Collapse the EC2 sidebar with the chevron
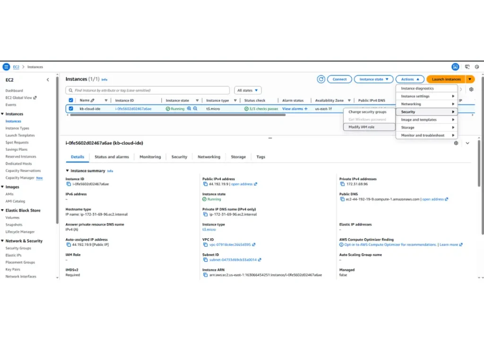This screenshot has width=484, height=340. click(48, 80)
